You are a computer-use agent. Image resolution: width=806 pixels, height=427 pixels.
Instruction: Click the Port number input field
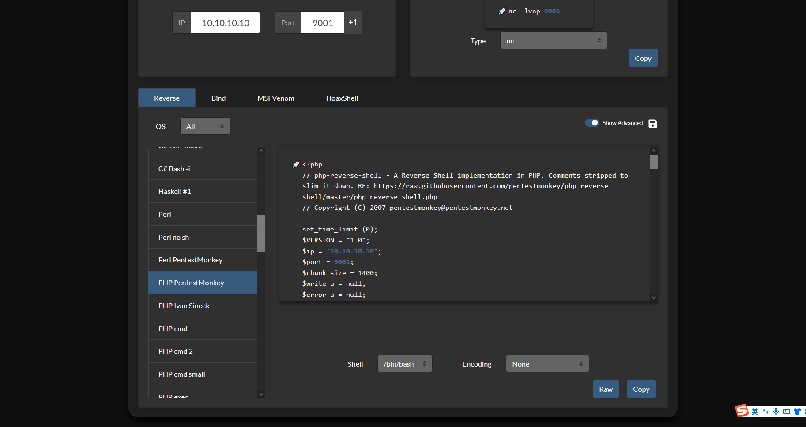click(x=323, y=23)
